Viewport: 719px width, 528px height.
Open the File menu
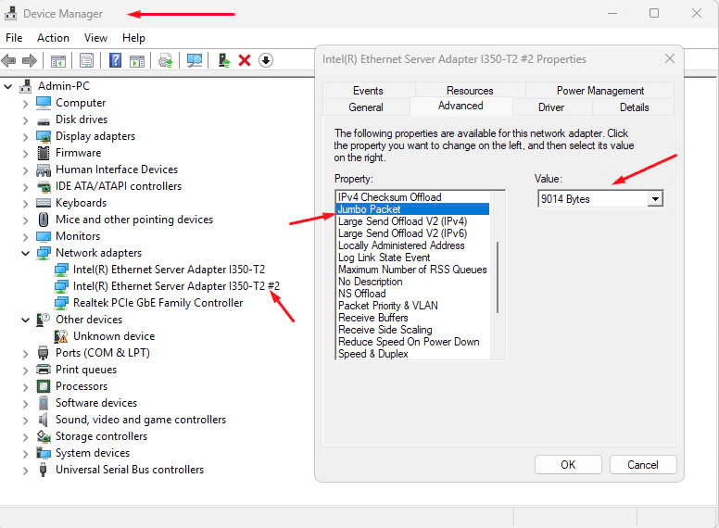[x=14, y=38]
